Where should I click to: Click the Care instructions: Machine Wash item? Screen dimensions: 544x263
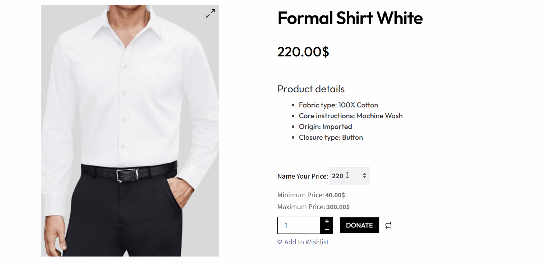(351, 116)
